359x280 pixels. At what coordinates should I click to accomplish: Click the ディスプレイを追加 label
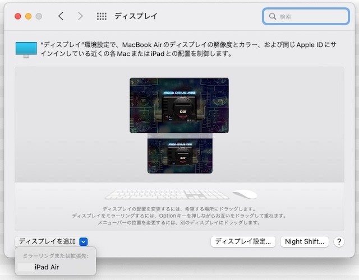(47, 241)
